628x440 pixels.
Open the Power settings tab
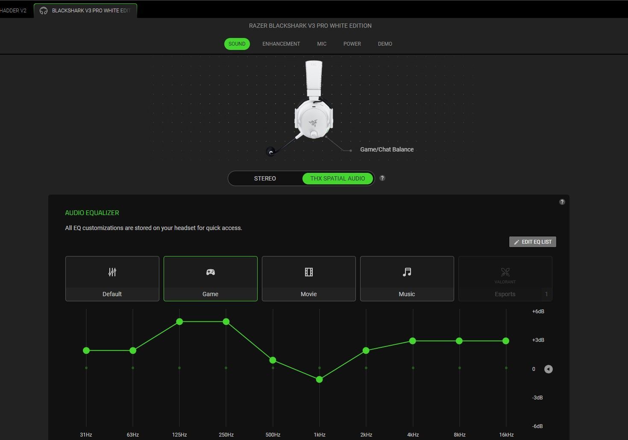352,44
